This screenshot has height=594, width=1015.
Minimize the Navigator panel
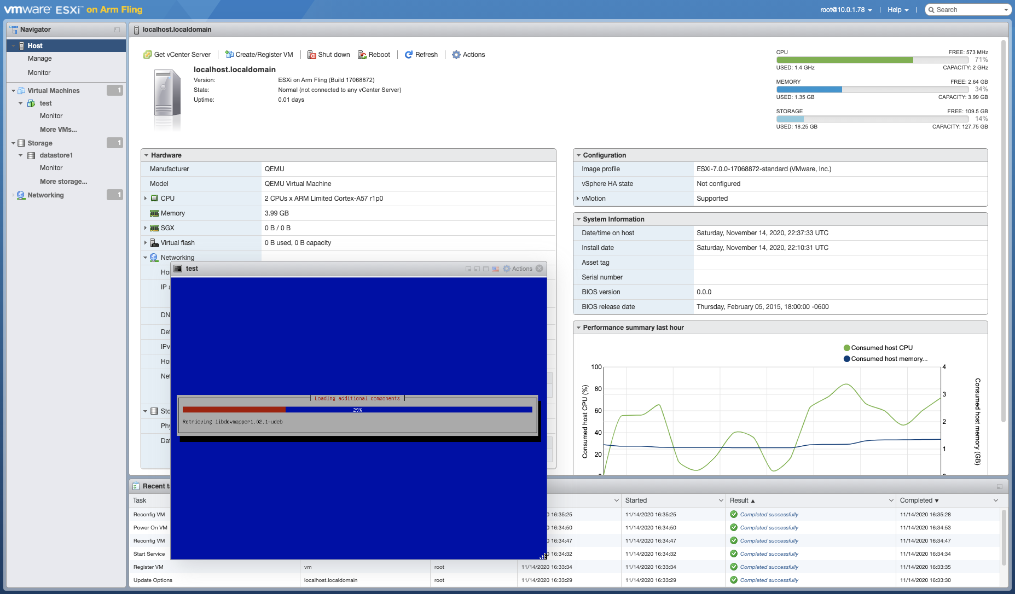point(117,30)
